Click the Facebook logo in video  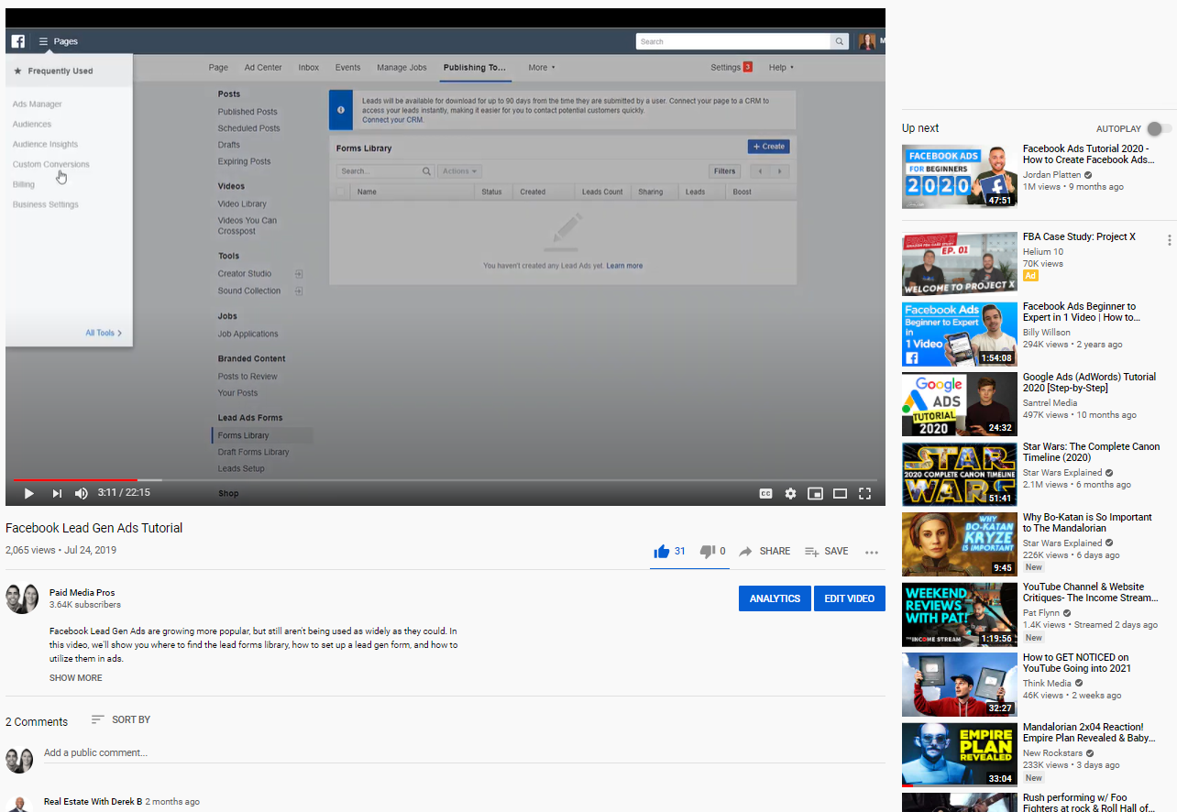(17, 41)
